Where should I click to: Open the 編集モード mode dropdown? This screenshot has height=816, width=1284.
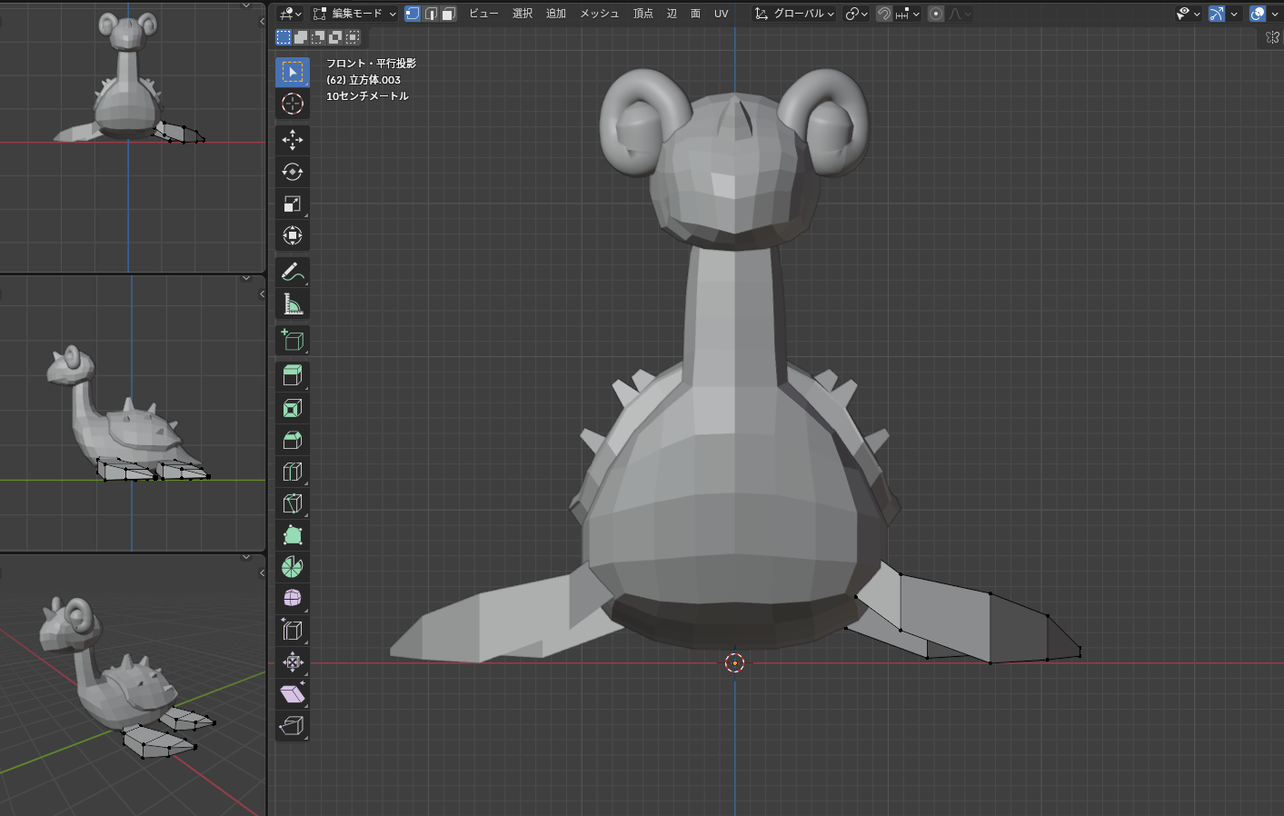[354, 14]
